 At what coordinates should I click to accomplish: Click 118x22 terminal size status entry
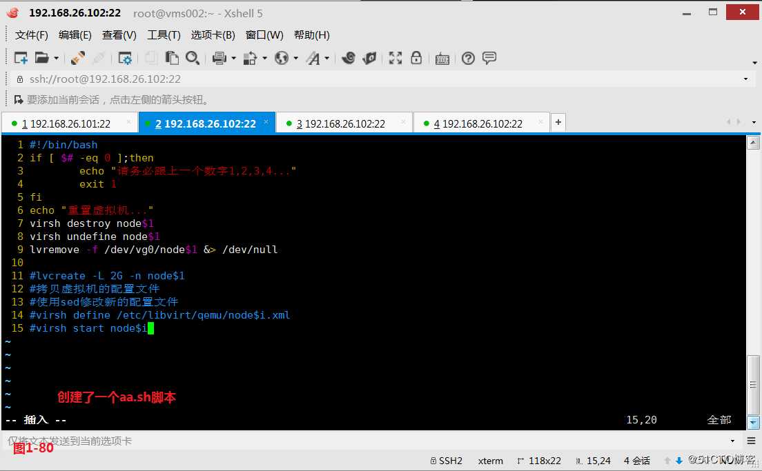click(539, 461)
